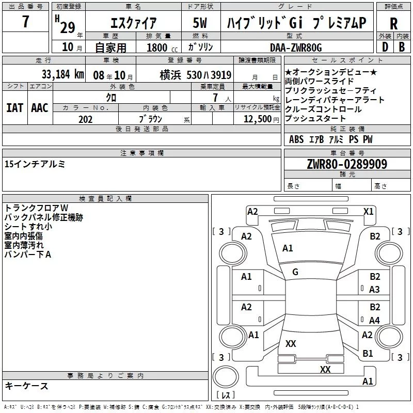This screenshot has height=413, width=413.
Task: Click the inspector note バンパー下A
Action: click(x=28, y=255)
